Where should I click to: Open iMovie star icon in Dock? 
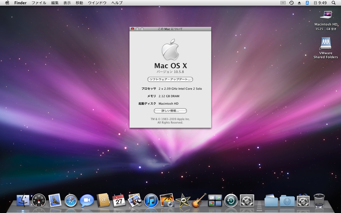coord(183,200)
